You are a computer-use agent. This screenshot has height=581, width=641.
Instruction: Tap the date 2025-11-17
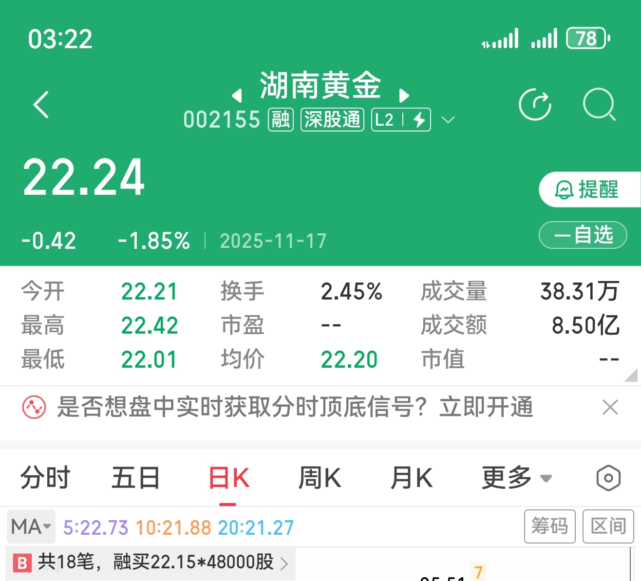pyautogui.click(x=273, y=241)
